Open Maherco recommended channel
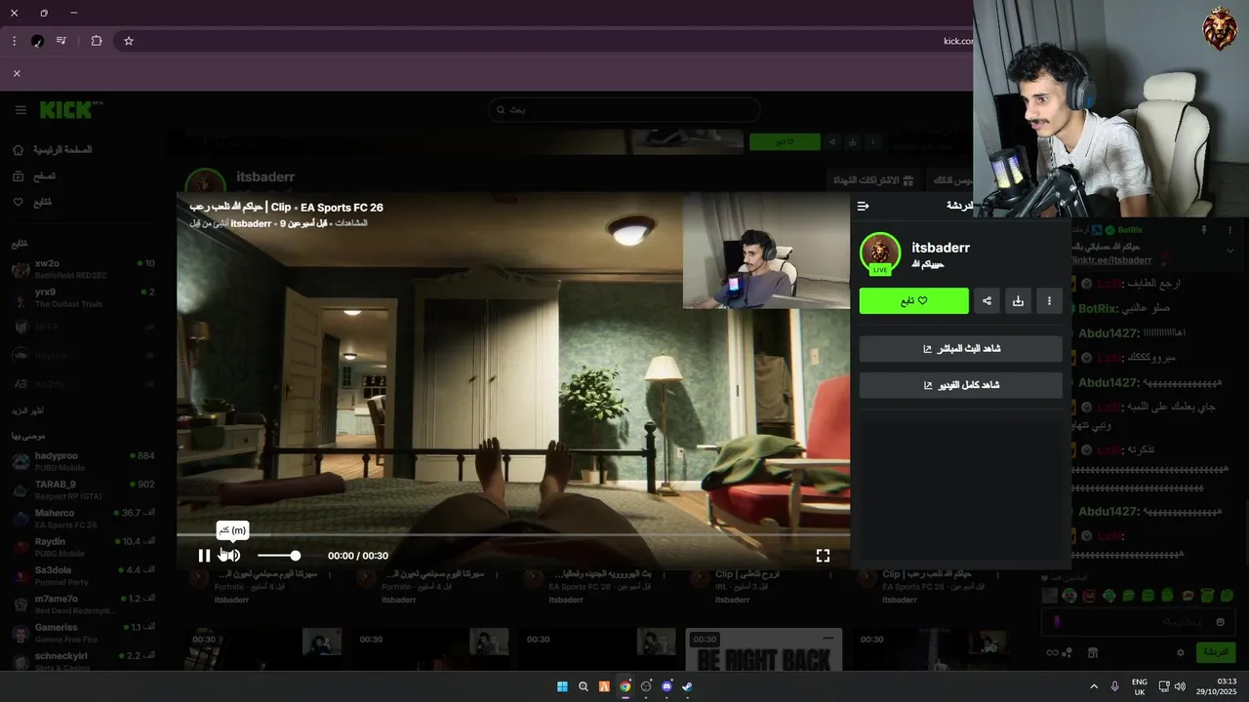 [83, 519]
